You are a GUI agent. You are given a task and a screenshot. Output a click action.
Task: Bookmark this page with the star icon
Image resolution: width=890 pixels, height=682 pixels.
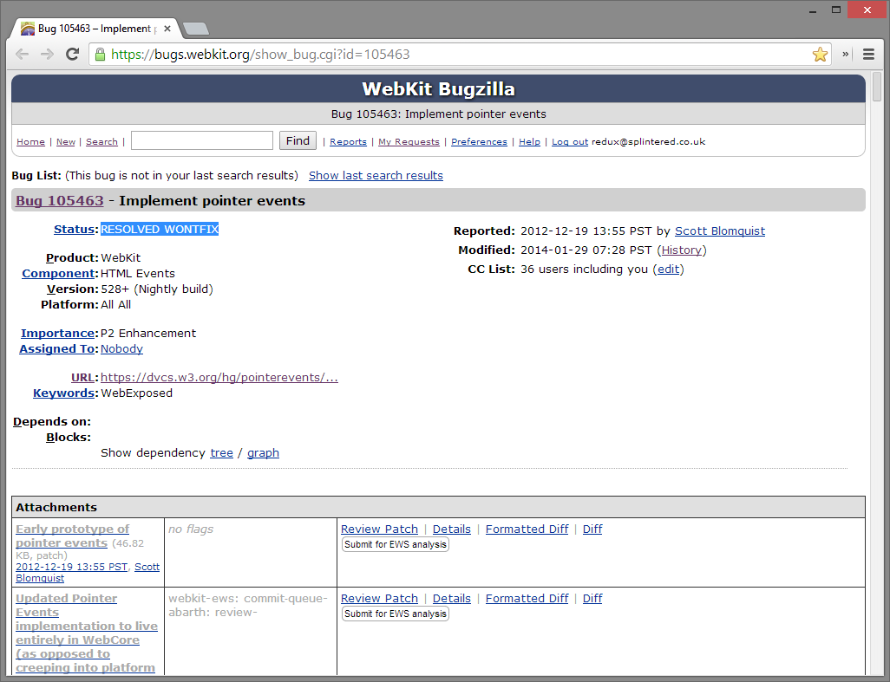pos(820,55)
